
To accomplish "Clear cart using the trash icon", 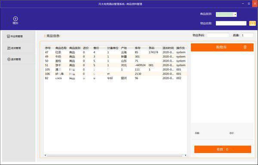I will click(x=245, y=47).
